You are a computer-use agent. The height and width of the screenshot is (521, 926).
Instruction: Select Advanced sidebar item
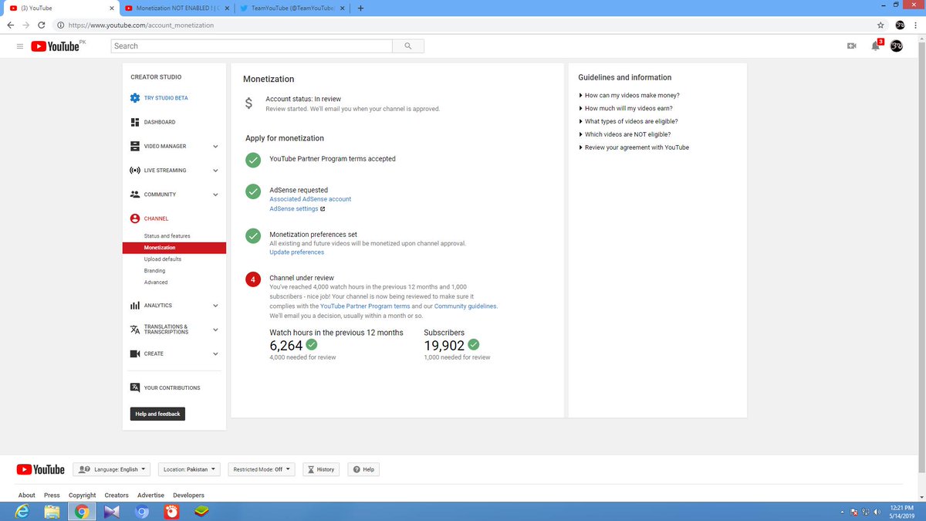click(x=156, y=282)
